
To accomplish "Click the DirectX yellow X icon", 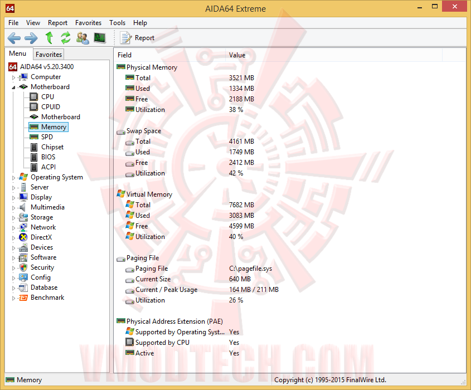I will [23, 237].
